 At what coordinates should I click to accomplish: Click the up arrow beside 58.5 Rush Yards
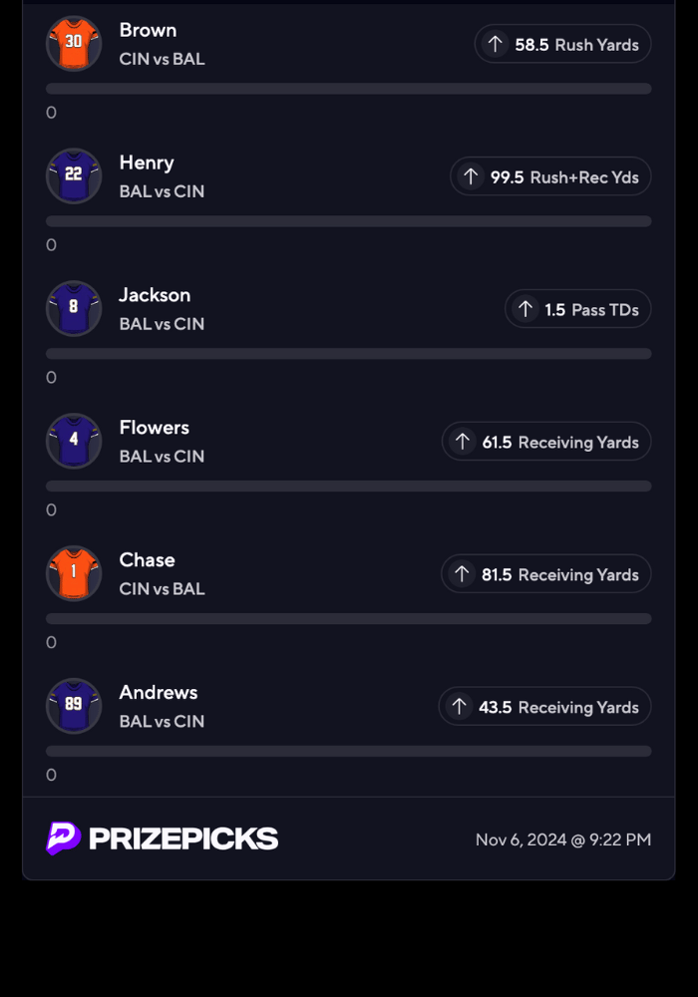(495, 44)
